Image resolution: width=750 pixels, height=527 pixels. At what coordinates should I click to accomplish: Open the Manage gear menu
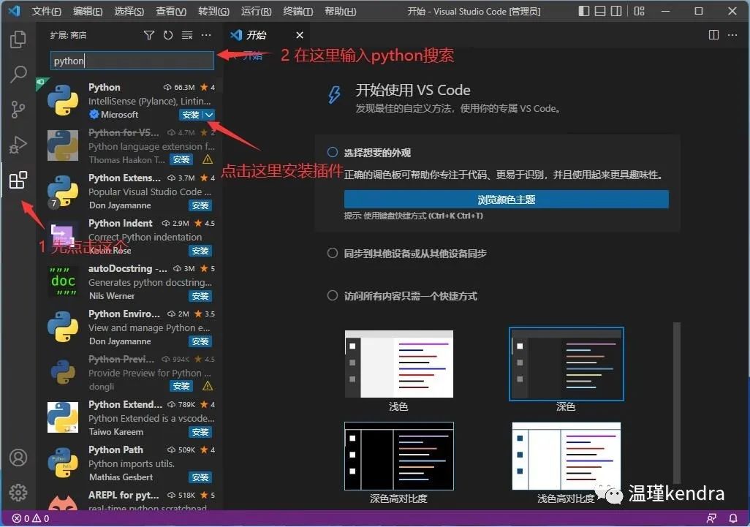click(x=18, y=493)
